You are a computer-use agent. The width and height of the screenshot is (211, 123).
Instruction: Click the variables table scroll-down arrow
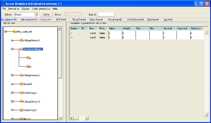tap(206, 114)
